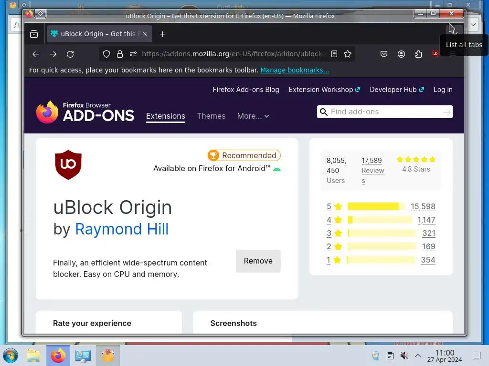Viewport: 489px width, 366px height.
Task: Click the uBlock Origin shield logo
Action: [68, 164]
